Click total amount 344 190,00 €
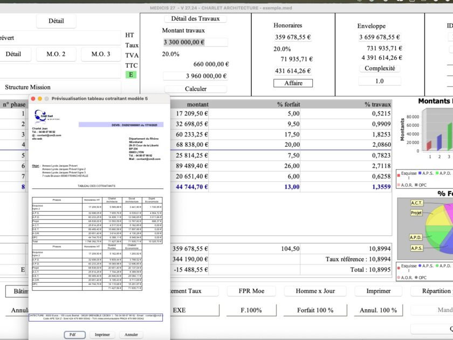 coord(190,259)
